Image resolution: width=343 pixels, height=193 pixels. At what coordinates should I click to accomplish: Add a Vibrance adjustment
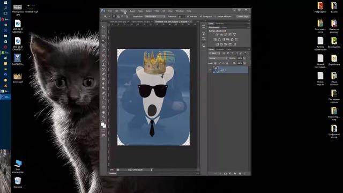234,34
